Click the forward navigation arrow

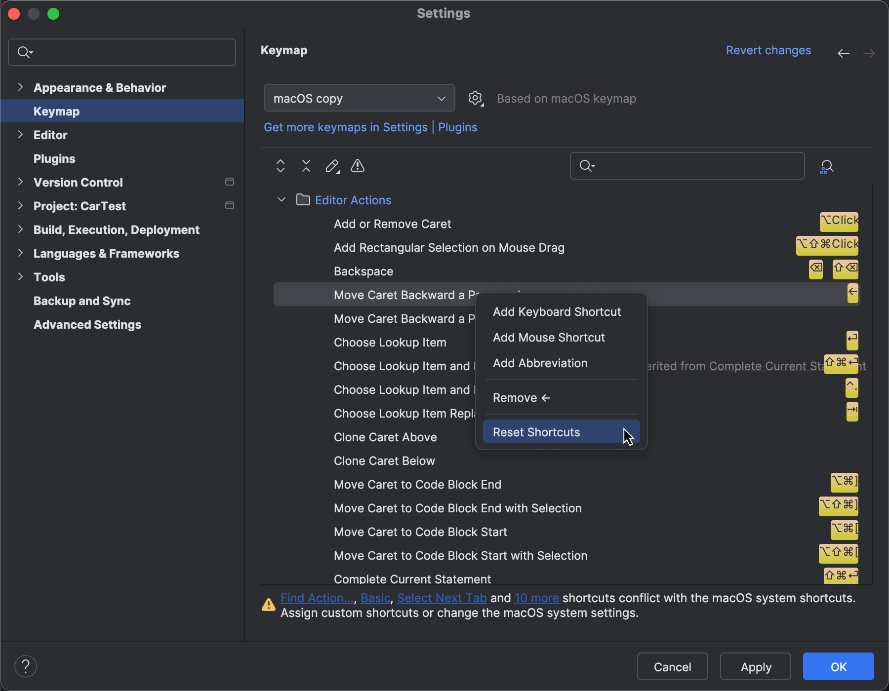[869, 53]
